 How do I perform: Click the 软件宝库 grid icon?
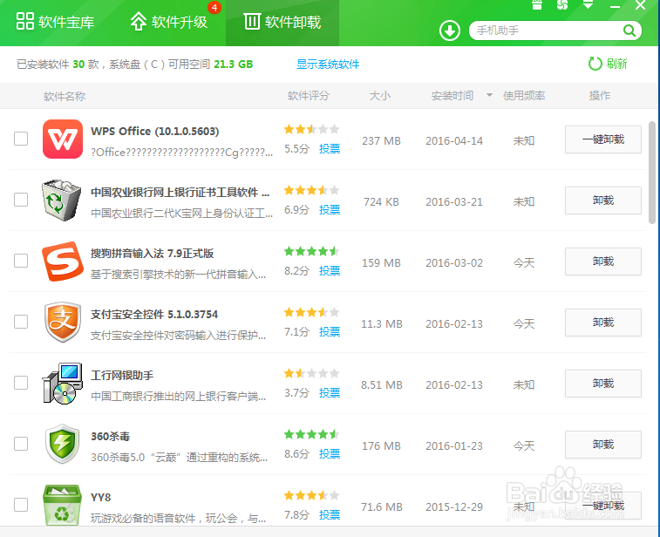[24, 21]
